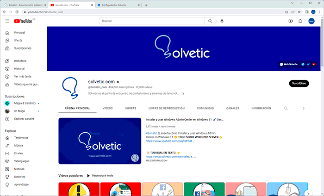Open the YouTube account avatar menu
The height and width of the screenshot is (196, 324).
click(312, 21)
